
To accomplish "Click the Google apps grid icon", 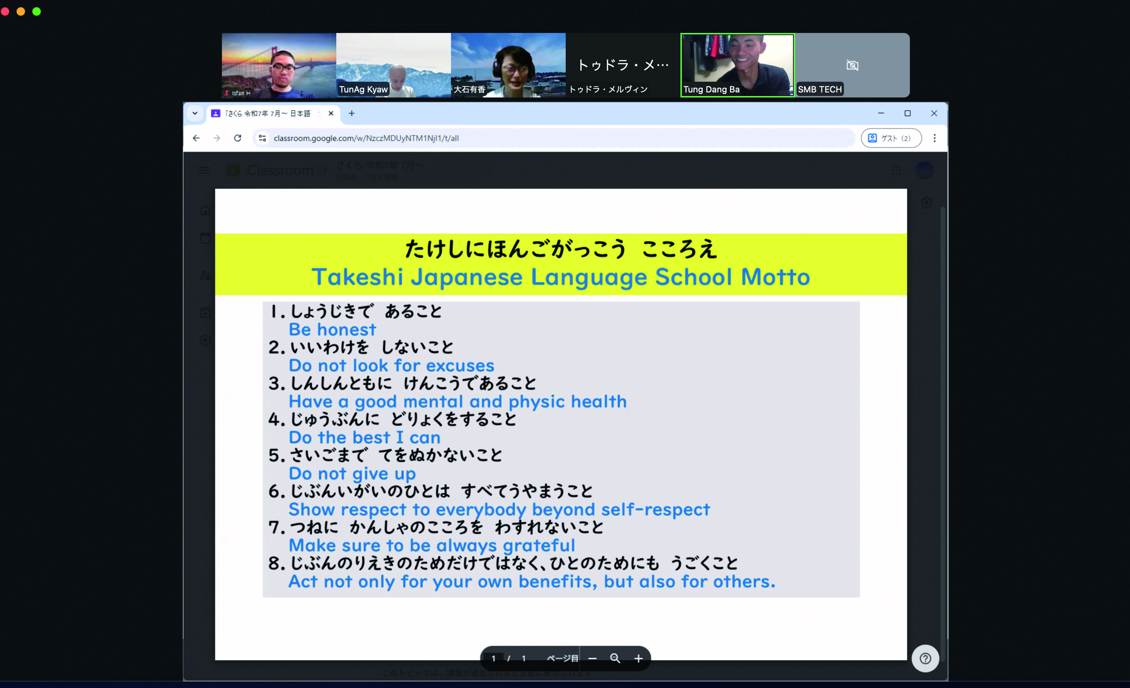I will point(897,170).
